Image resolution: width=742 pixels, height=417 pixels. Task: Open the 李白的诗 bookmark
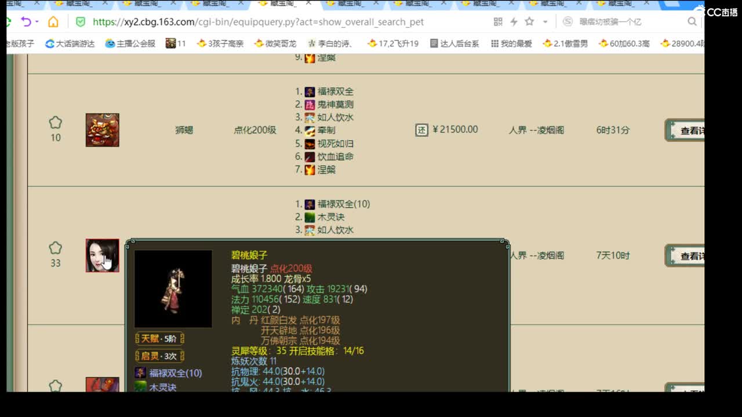[329, 43]
